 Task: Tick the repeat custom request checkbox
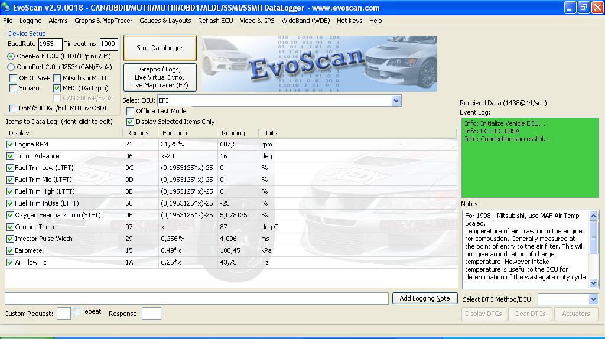tap(77, 312)
